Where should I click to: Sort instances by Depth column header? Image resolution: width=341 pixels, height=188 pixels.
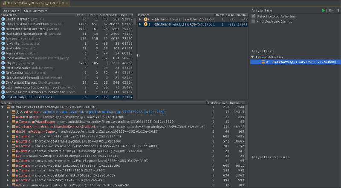tap(220, 15)
